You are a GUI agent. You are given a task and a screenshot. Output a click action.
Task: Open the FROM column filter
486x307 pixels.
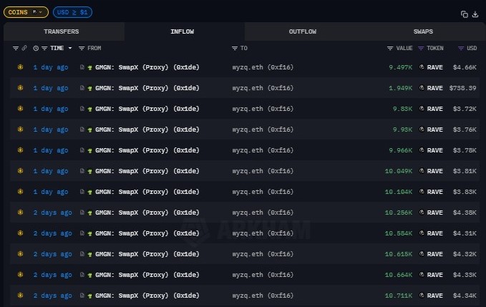tap(82, 48)
